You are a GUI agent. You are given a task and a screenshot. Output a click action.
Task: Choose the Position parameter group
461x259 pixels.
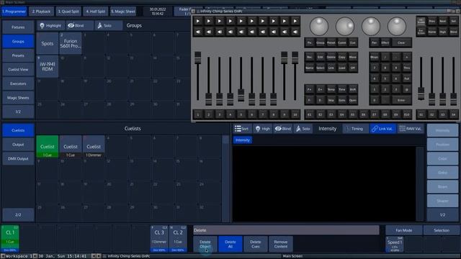(x=442, y=145)
